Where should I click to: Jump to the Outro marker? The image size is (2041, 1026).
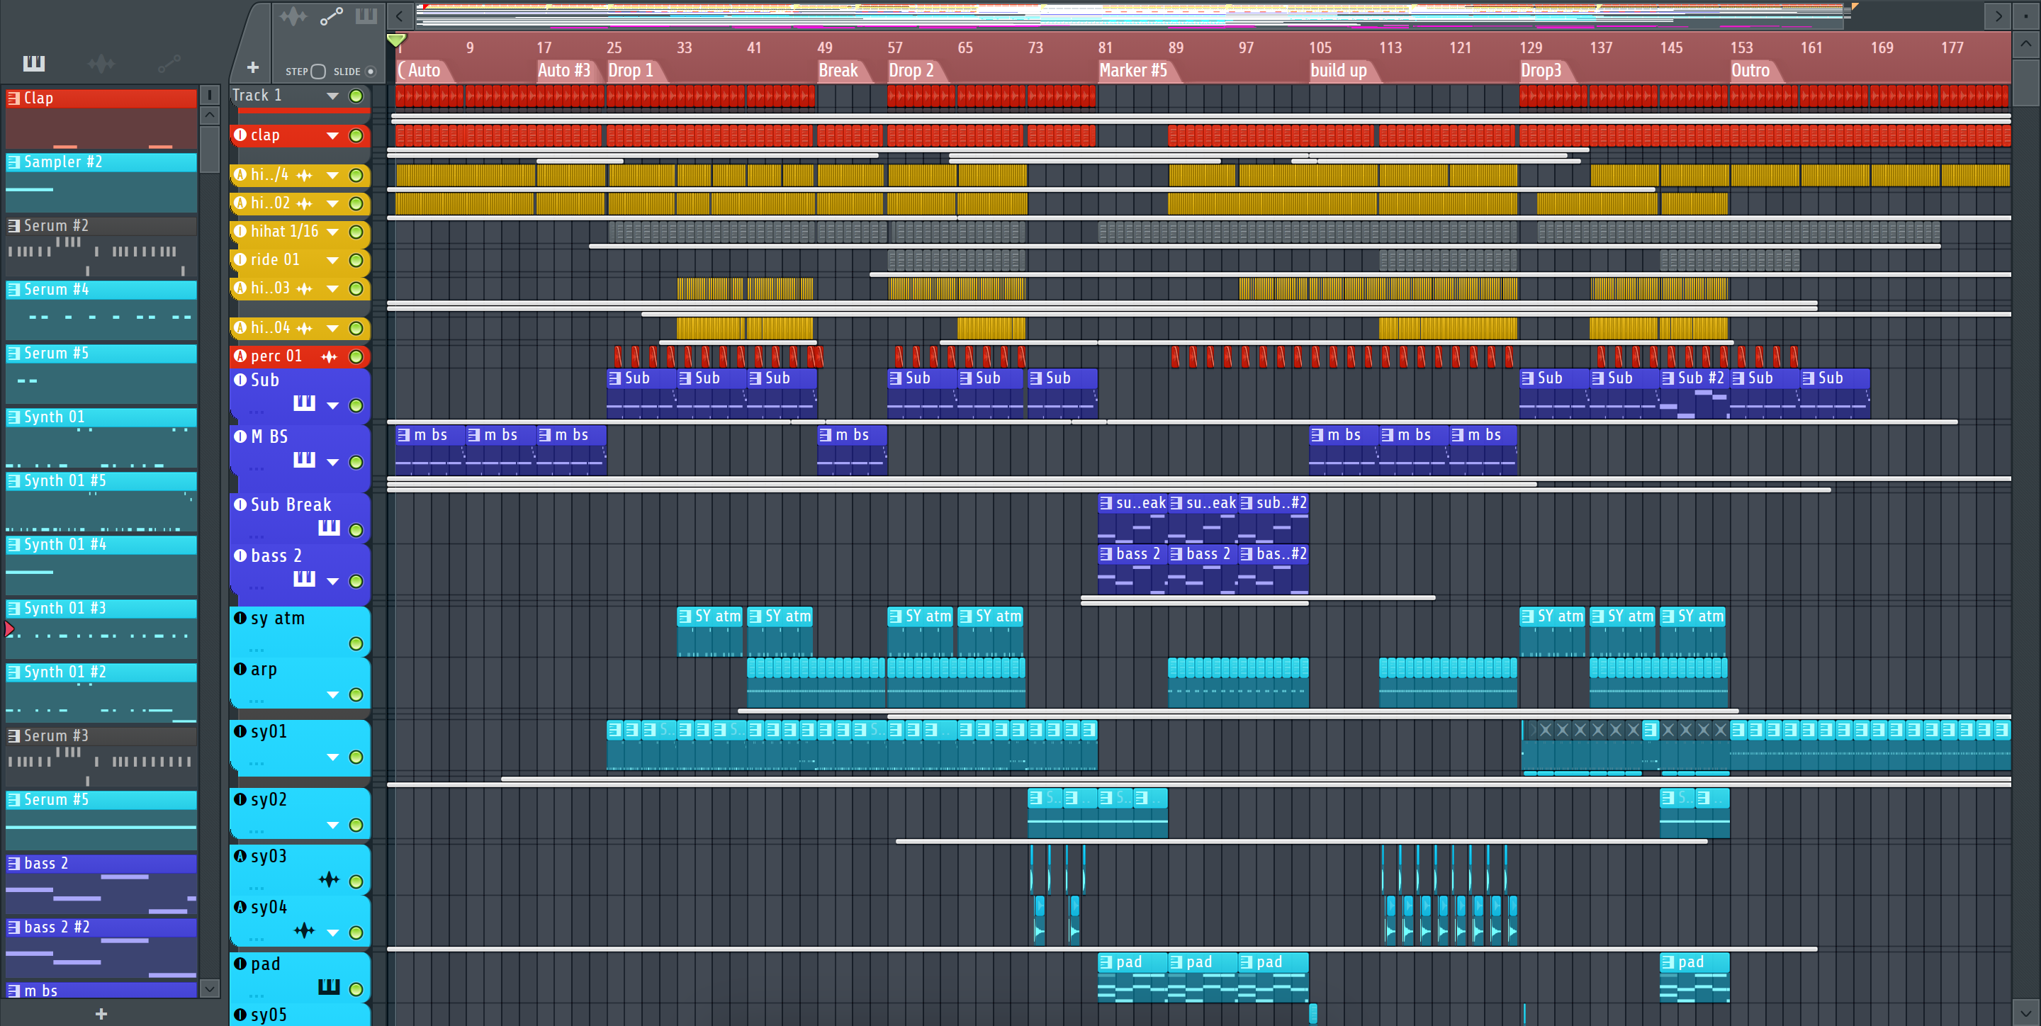[x=1750, y=71]
